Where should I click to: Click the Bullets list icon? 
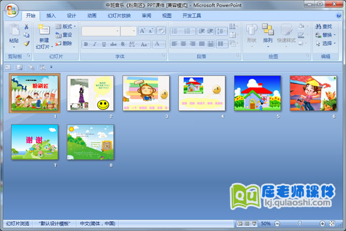click(x=176, y=31)
